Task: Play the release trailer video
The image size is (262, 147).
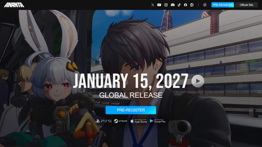Action: pos(198,81)
